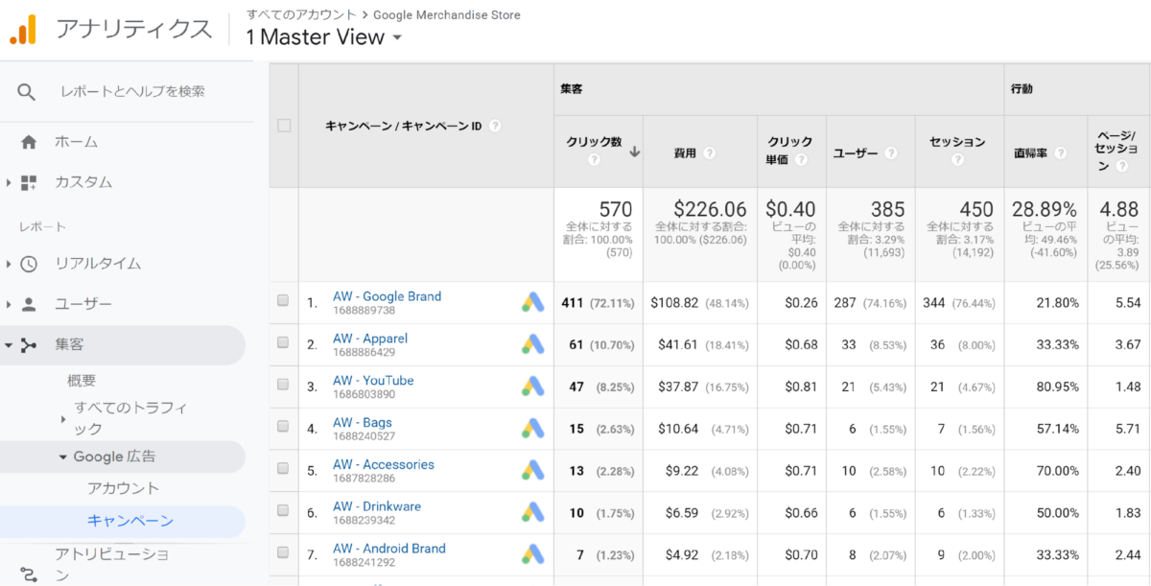This screenshot has height=586, width=1151.
Task: Click Google Ads icon on AW - Bags row
Action: tap(532, 429)
